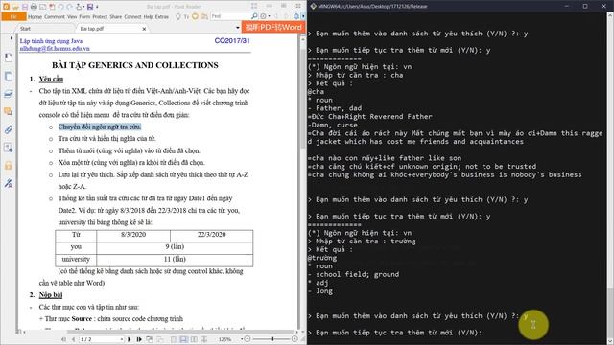This screenshot has width=614, height=345.
Task: Go to previous page button
Action: 73,339
